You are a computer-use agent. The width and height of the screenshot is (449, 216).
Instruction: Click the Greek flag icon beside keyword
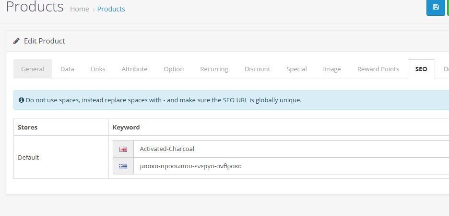point(123,166)
